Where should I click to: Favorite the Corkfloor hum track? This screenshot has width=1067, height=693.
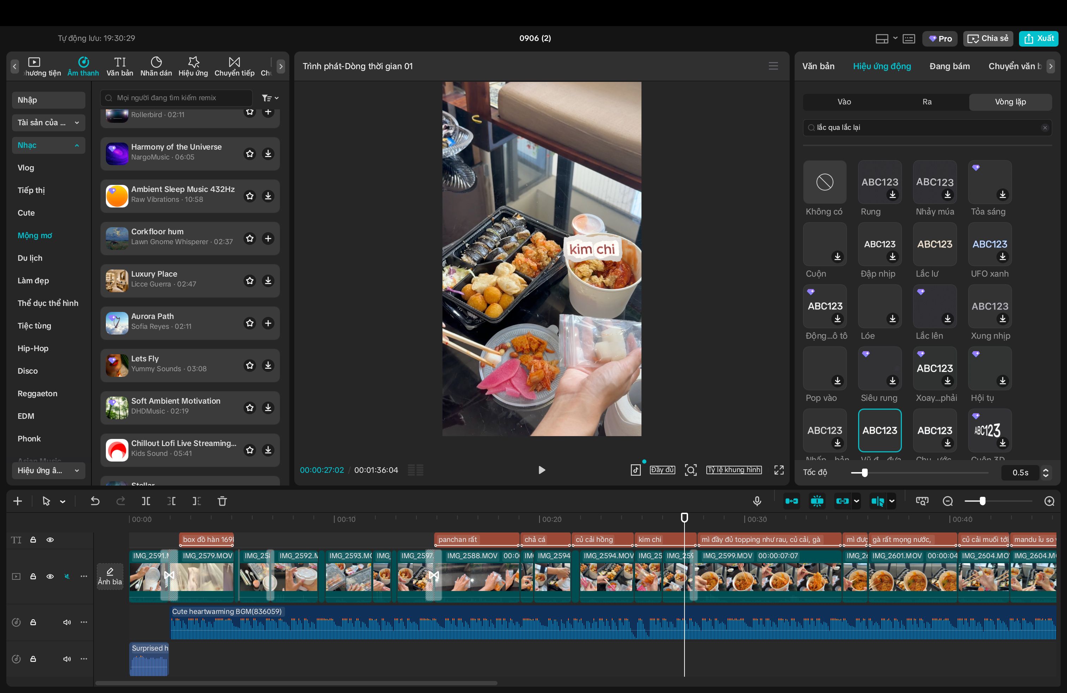click(x=250, y=239)
